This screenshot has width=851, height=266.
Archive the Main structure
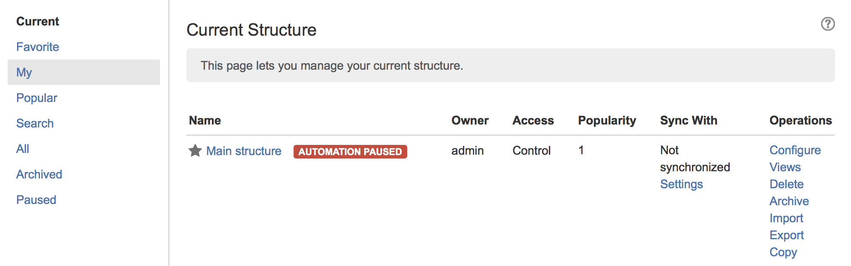[x=789, y=201]
